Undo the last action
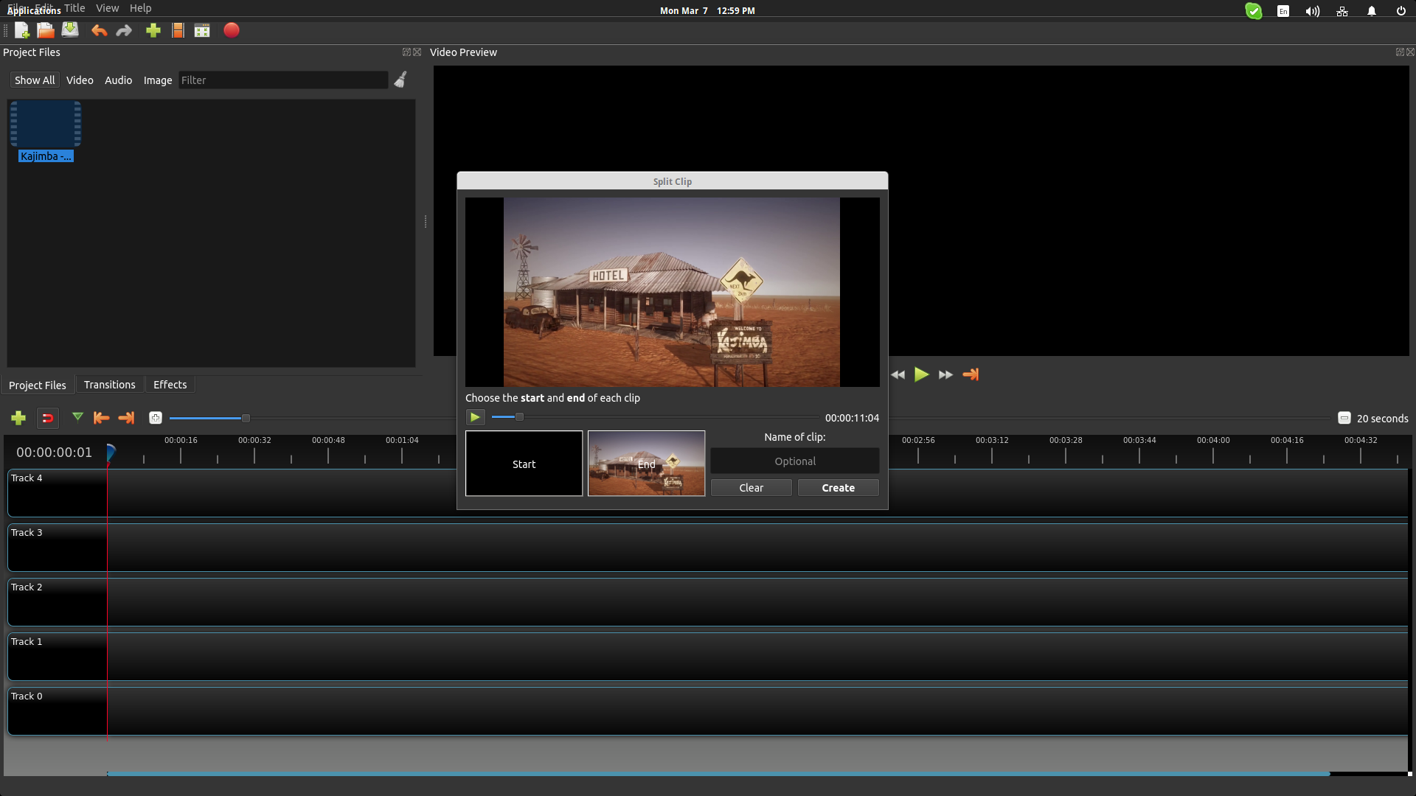Image resolution: width=1416 pixels, height=796 pixels. click(99, 30)
